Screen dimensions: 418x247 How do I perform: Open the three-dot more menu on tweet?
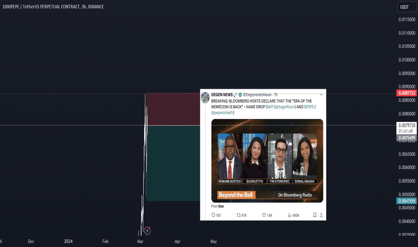[321, 94]
